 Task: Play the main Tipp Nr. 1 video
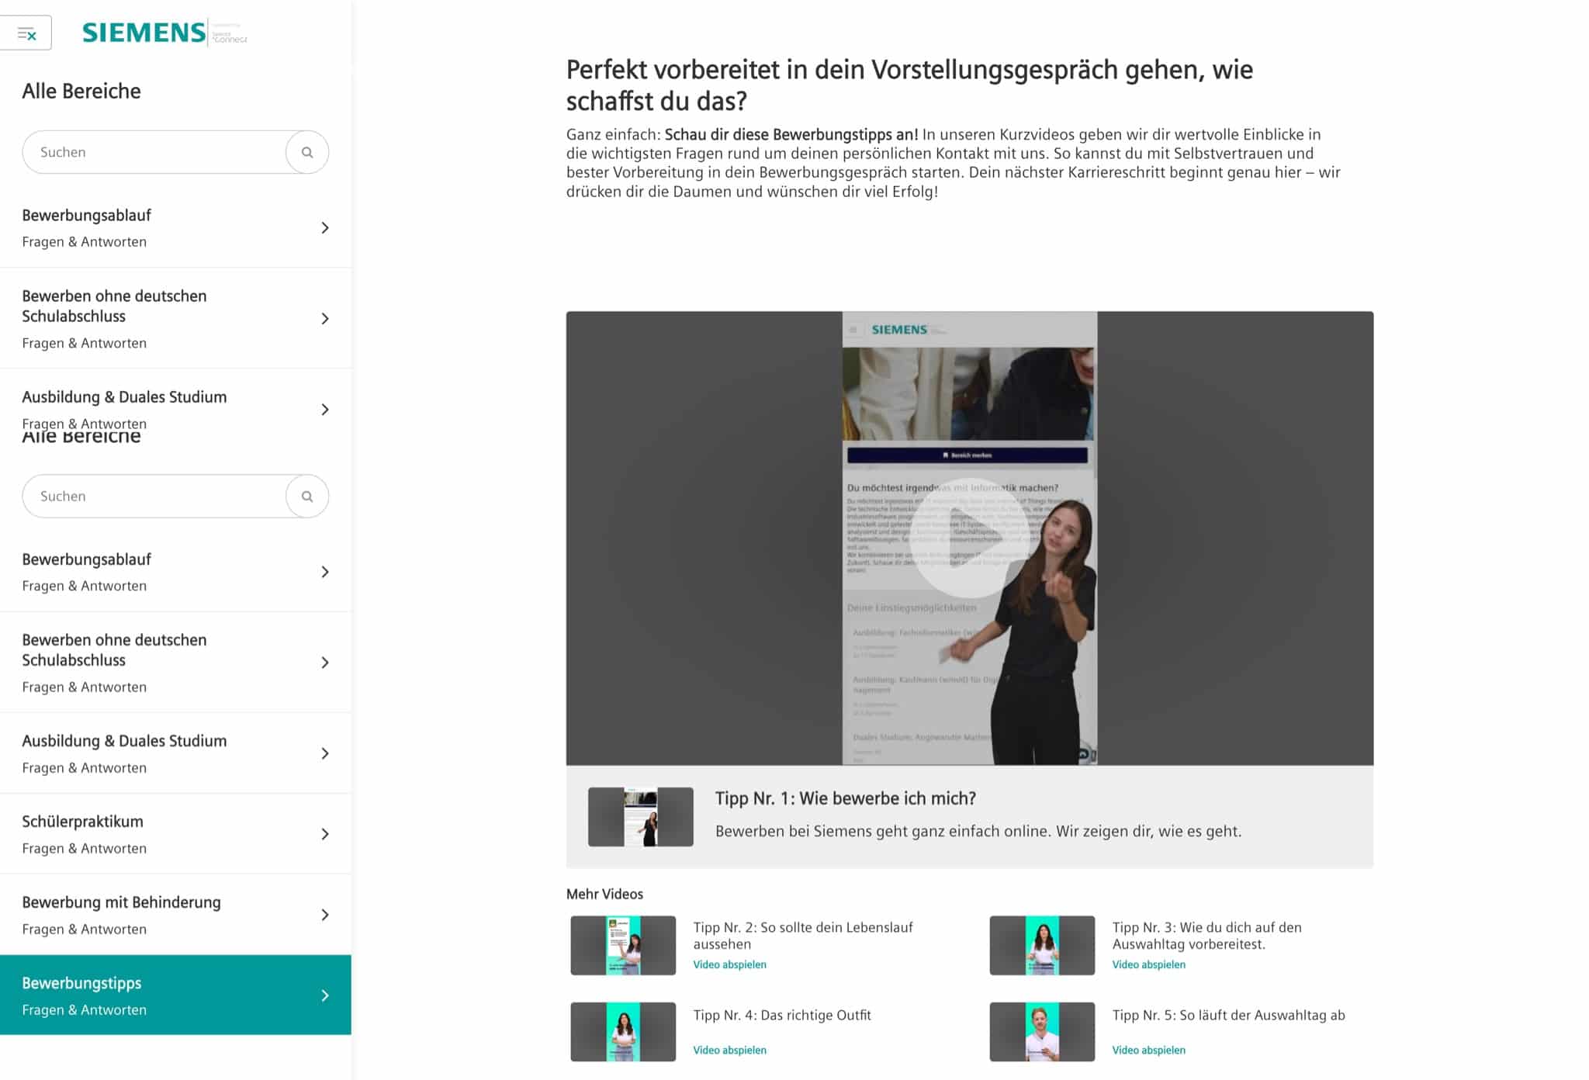(x=969, y=538)
